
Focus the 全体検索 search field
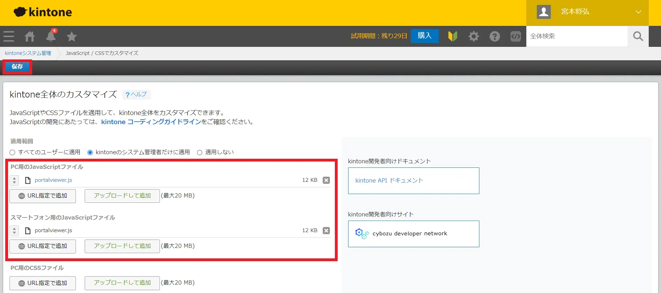click(x=577, y=36)
